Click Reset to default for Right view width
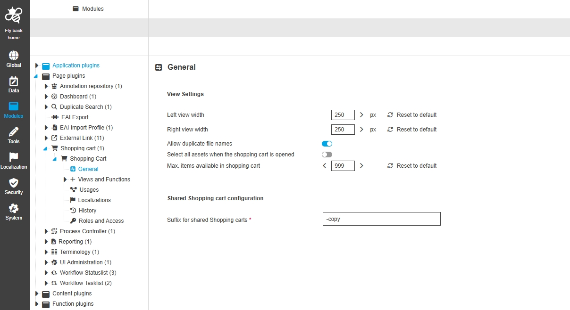 click(416, 130)
